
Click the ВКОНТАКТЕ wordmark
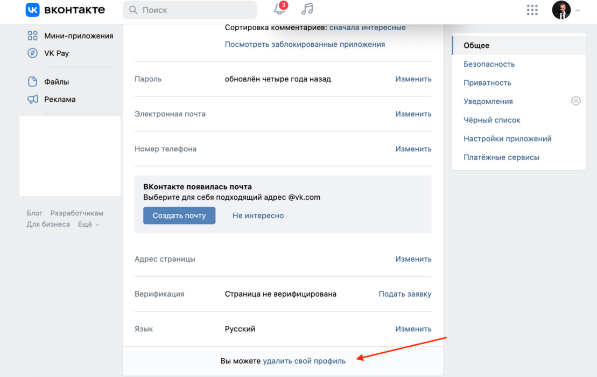(x=75, y=10)
